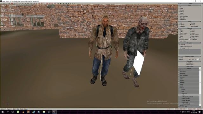The height and width of the screenshot is (114, 203).
Task: Open File Explorer from taskbar
Action: click(x=44, y=112)
